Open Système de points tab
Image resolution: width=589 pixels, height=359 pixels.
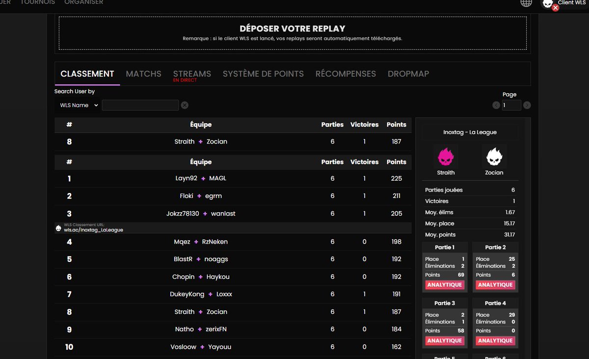click(x=263, y=74)
